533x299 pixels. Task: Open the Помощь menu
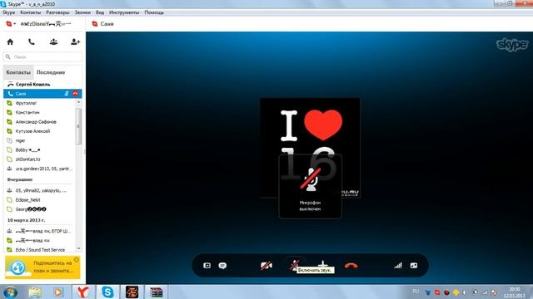coord(154,12)
